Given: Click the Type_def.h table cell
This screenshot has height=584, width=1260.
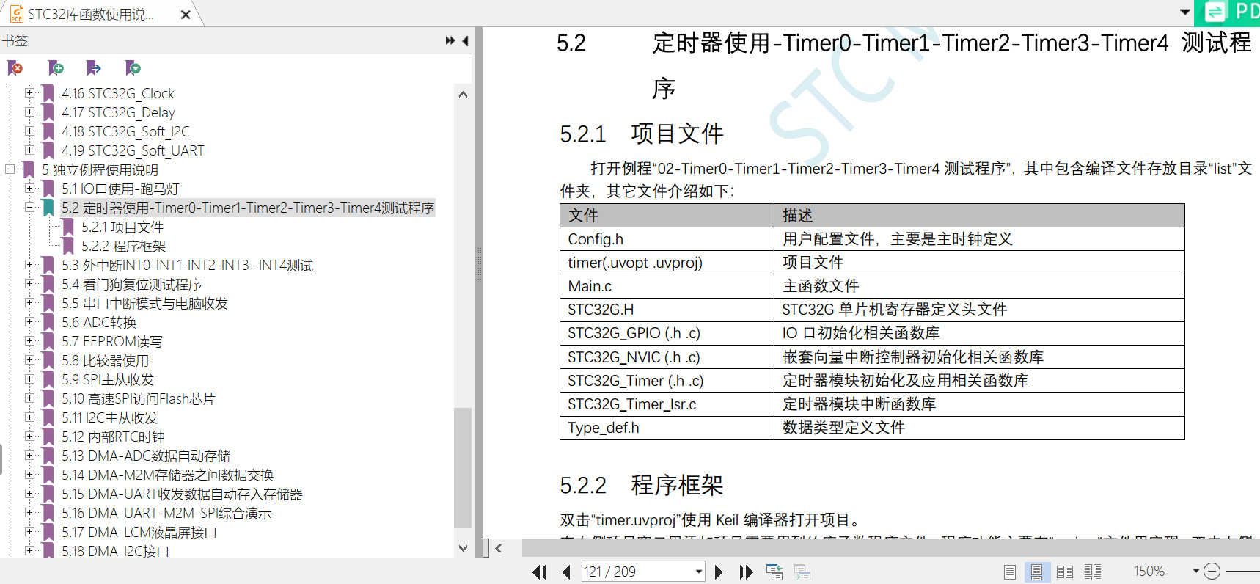Looking at the screenshot, I should tap(667, 428).
